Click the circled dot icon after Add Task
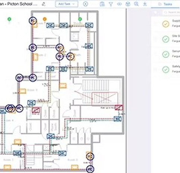This screenshot has width=180, height=173. [86, 4]
